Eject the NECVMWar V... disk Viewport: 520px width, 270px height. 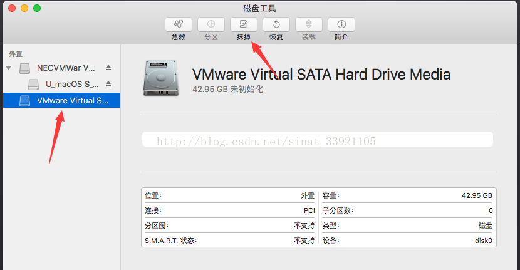pos(108,68)
